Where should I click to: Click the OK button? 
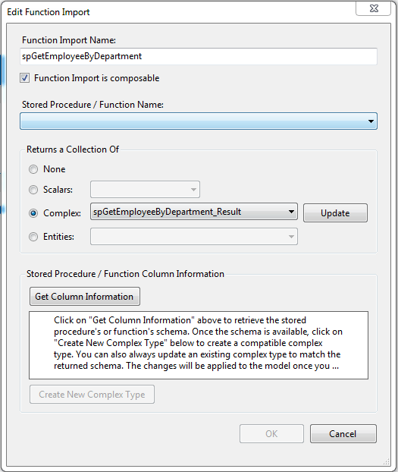[x=271, y=434]
